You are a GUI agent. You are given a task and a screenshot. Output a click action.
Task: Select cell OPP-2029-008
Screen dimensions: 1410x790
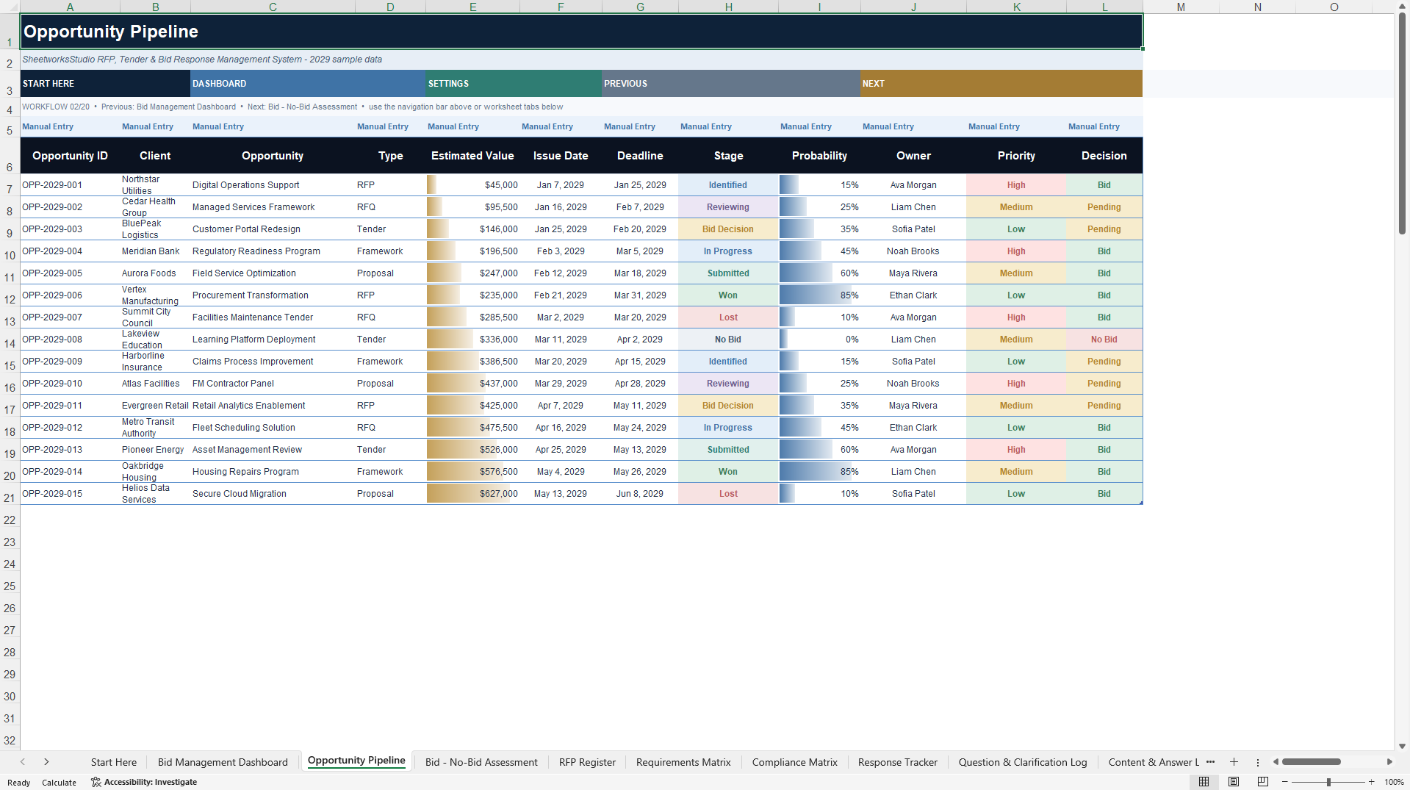(70, 340)
